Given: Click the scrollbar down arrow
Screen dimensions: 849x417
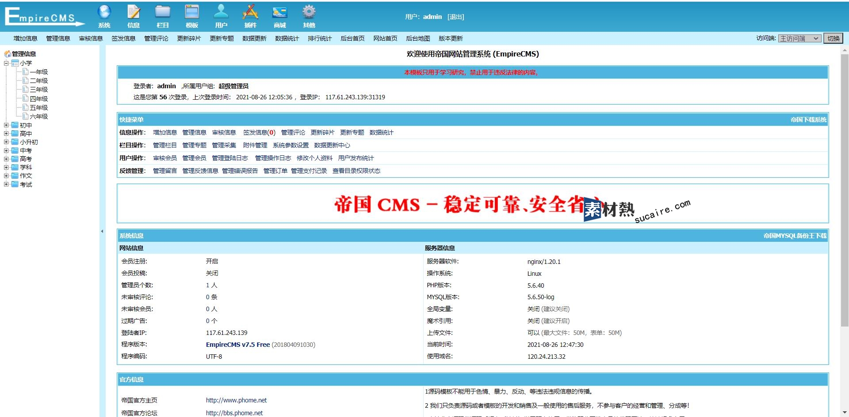Looking at the screenshot, I should click(x=845, y=412).
